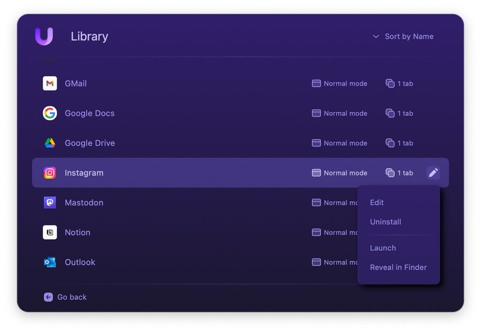Click the pencil edit icon on Instagram row

point(433,173)
